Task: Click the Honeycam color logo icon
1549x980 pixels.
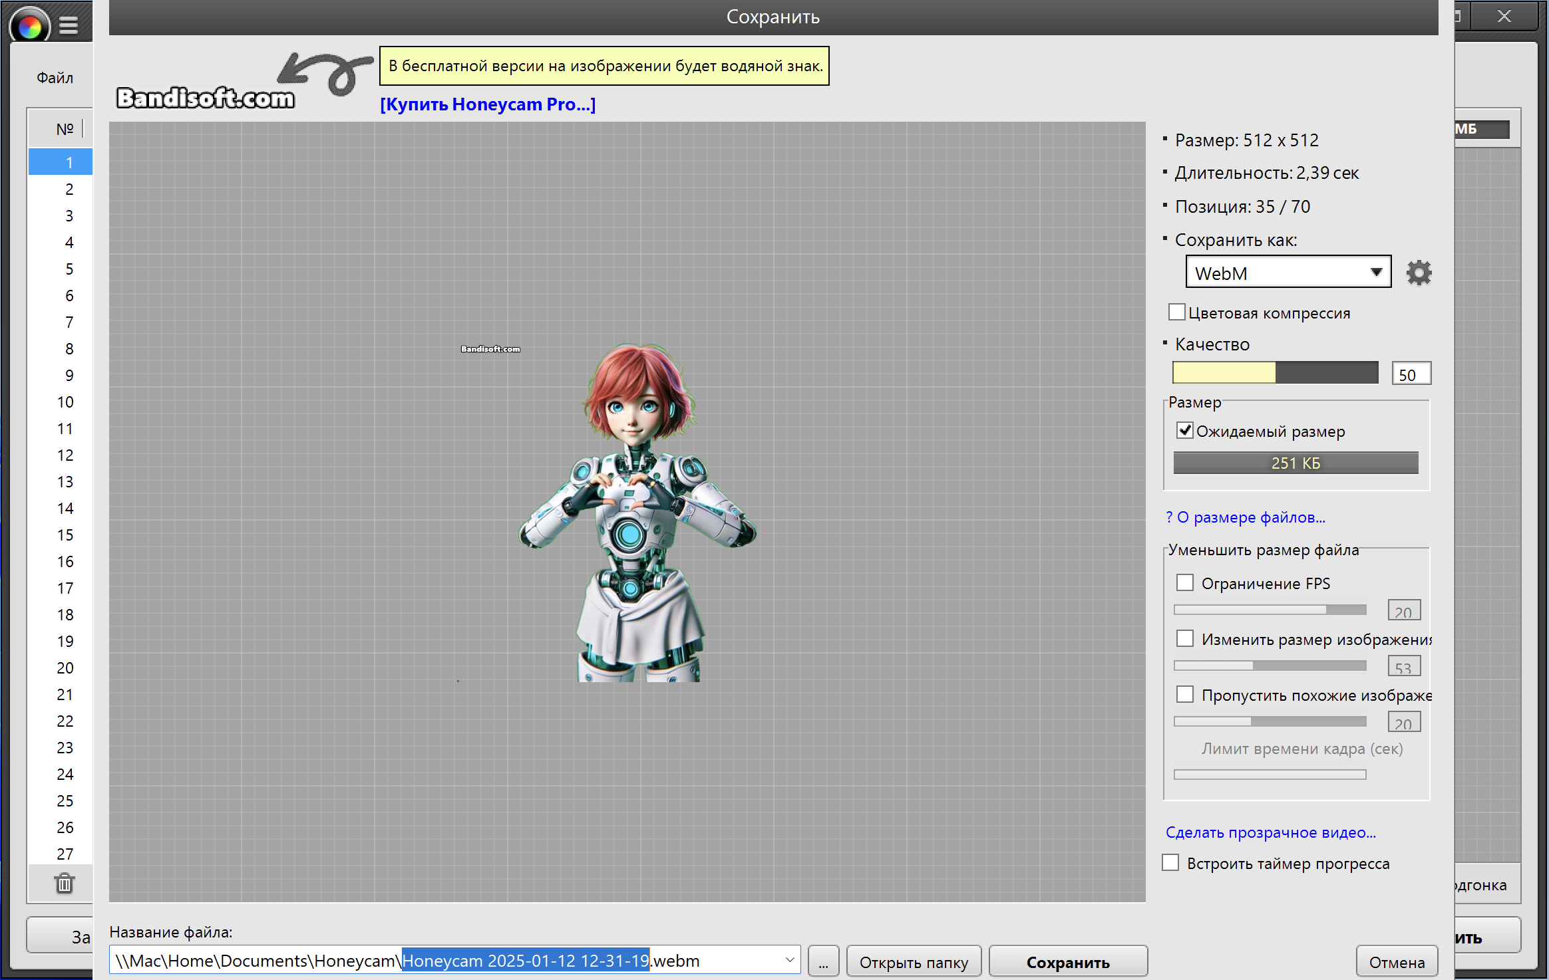Action: click(30, 25)
